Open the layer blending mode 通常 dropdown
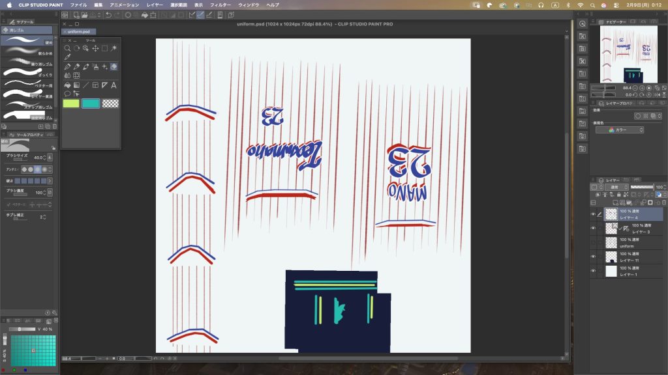 click(x=615, y=187)
